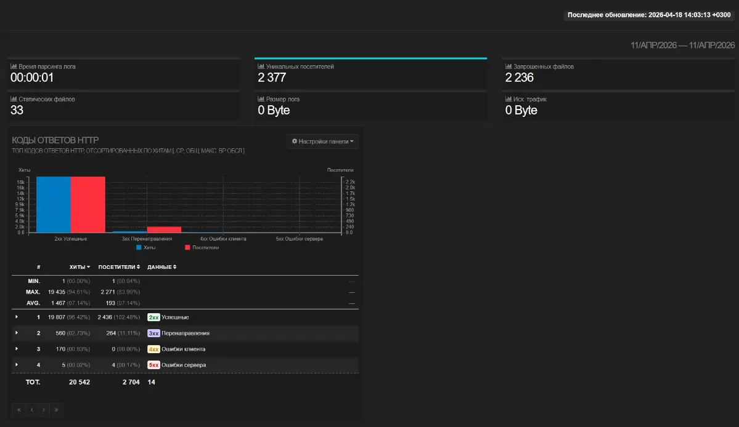
Task: Toggle Хиты series in chart legend
Action: pos(146,247)
